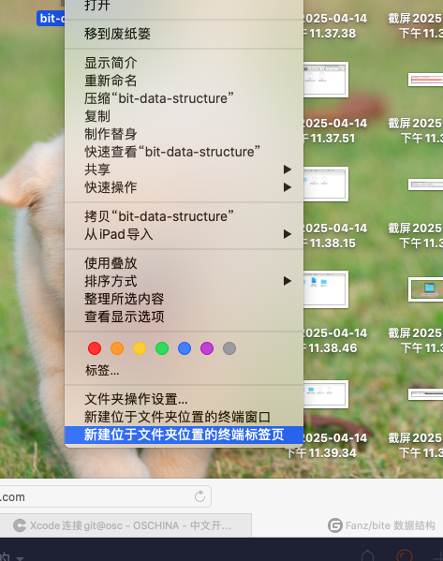Choose 查看显示选项 menu entry
This screenshot has width=443, height=561.
(x=184, y=317)
